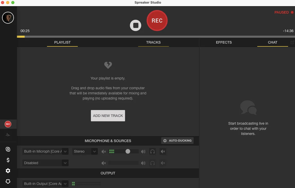The image size is (295, 188).
Task: Click the -14:36 remaining time
Action: (x=288, y=31)
